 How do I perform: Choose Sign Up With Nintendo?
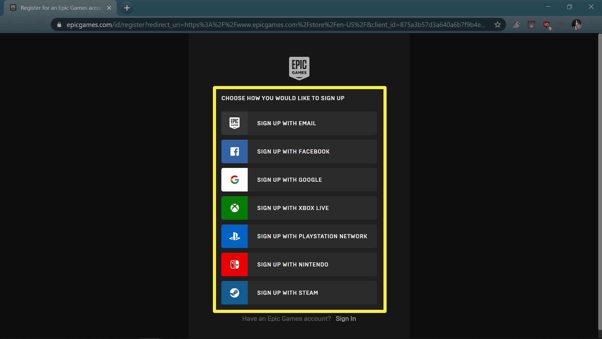299,265
